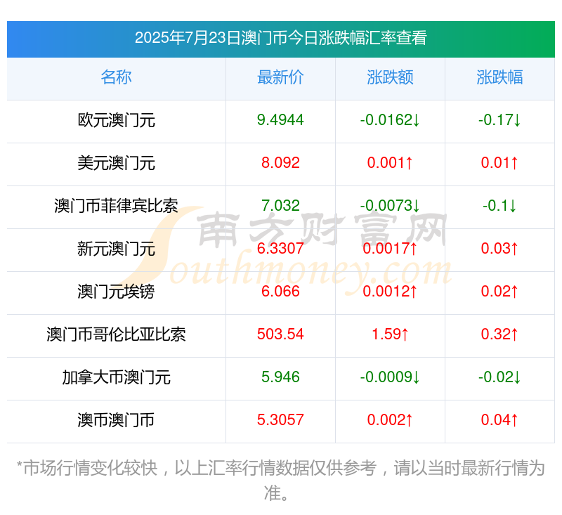Click the row name 澳门元埃镑

116,292
